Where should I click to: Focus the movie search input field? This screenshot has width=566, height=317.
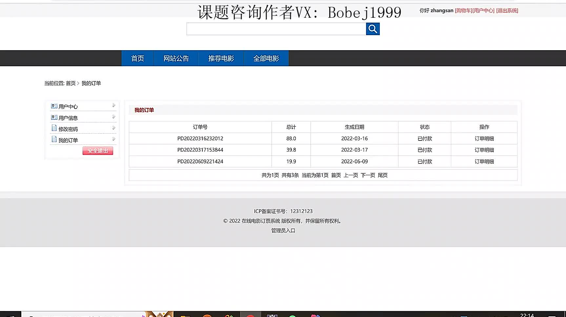[x=276, y=29]
